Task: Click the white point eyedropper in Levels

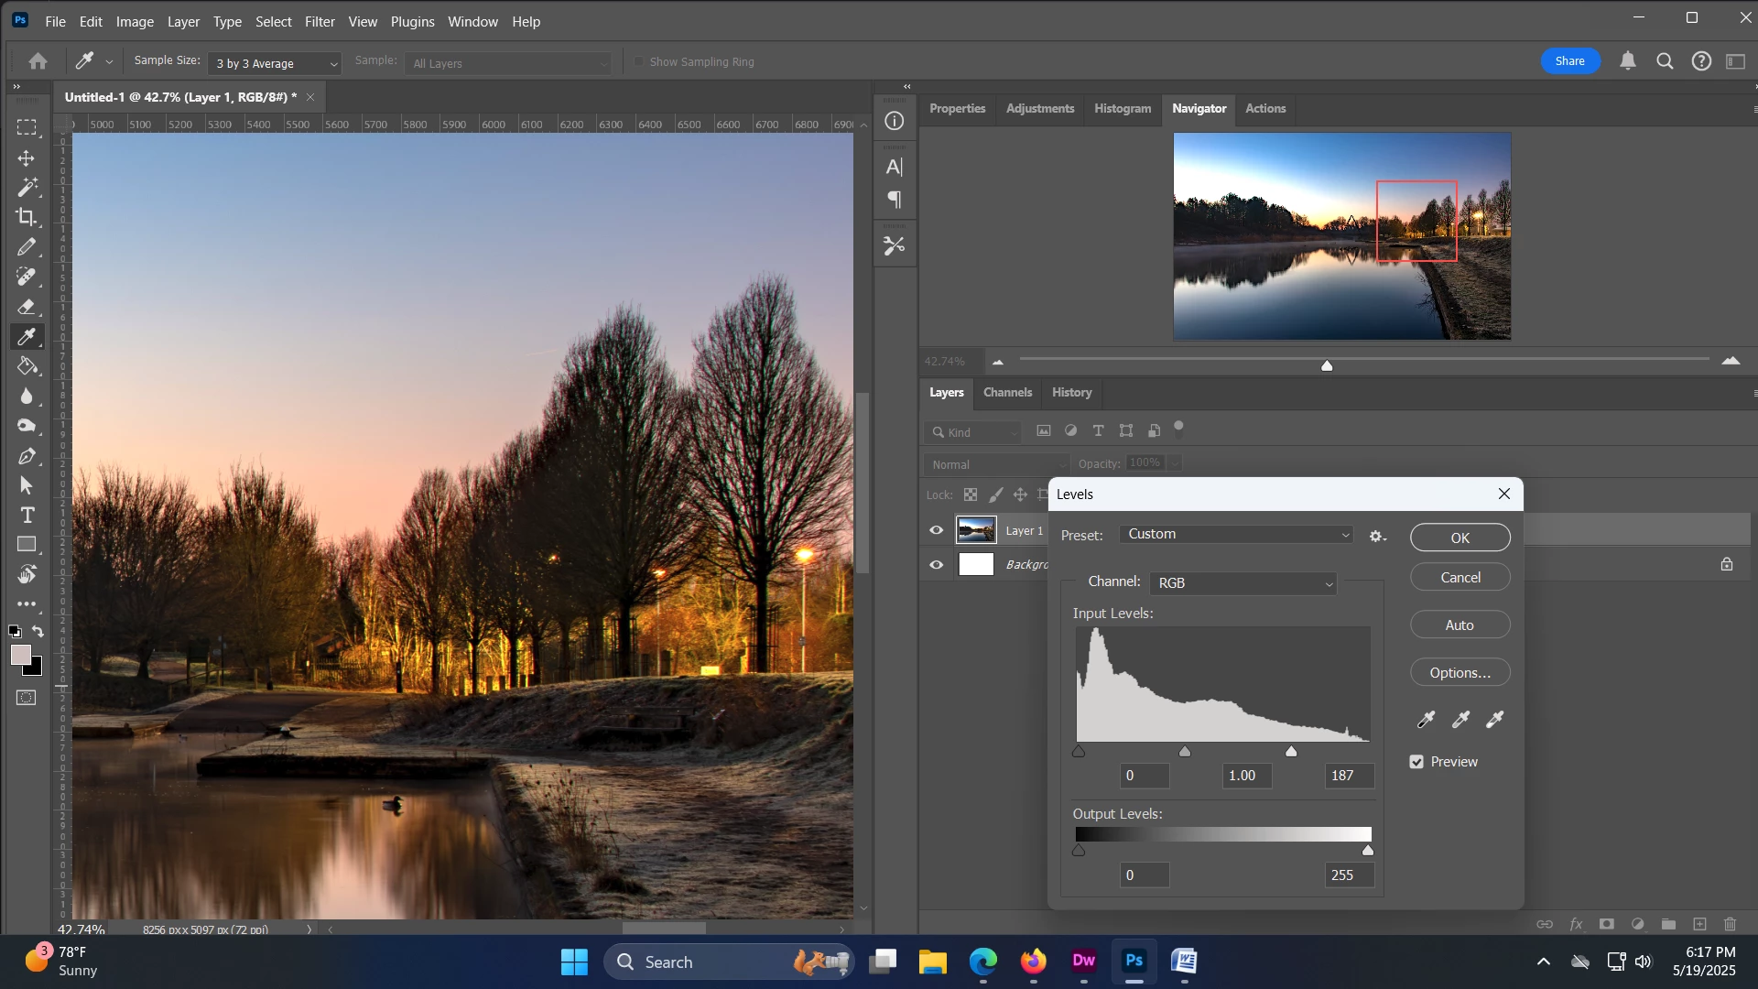Action: 1495,720
